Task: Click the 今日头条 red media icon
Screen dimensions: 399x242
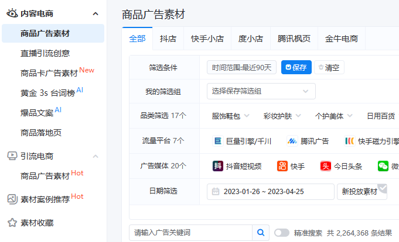Action: pos(325,166)
